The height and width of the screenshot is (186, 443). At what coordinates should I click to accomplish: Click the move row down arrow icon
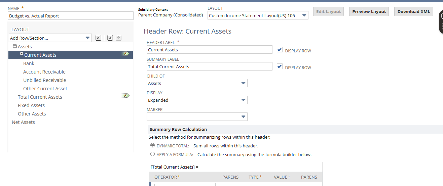pos(110,38)
